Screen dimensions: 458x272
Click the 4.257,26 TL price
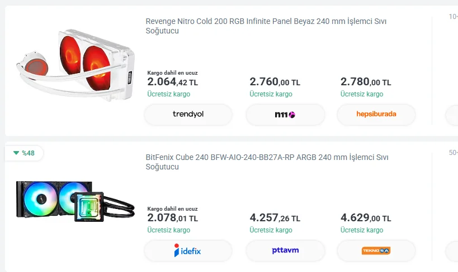[275, 218]
